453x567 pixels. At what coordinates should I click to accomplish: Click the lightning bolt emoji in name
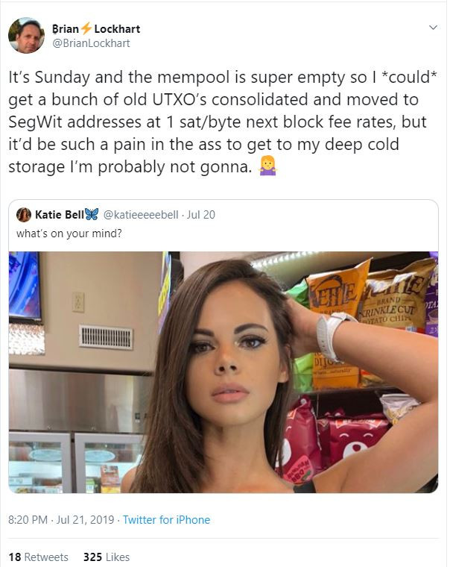pyautogui.click(x=86, y=28)
